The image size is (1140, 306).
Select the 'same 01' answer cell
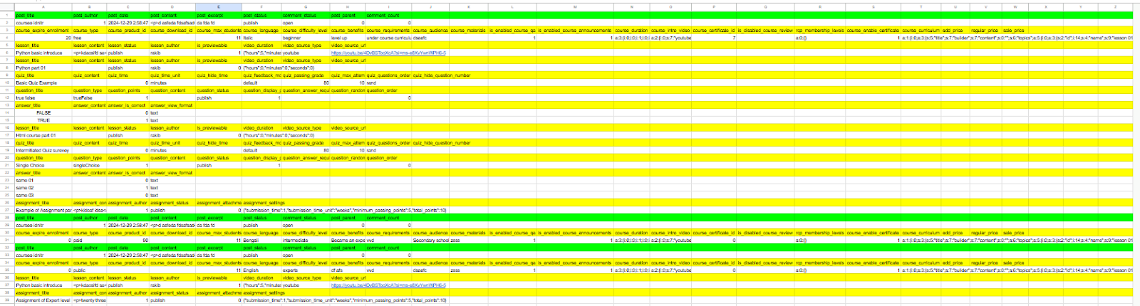click(43, 180)
